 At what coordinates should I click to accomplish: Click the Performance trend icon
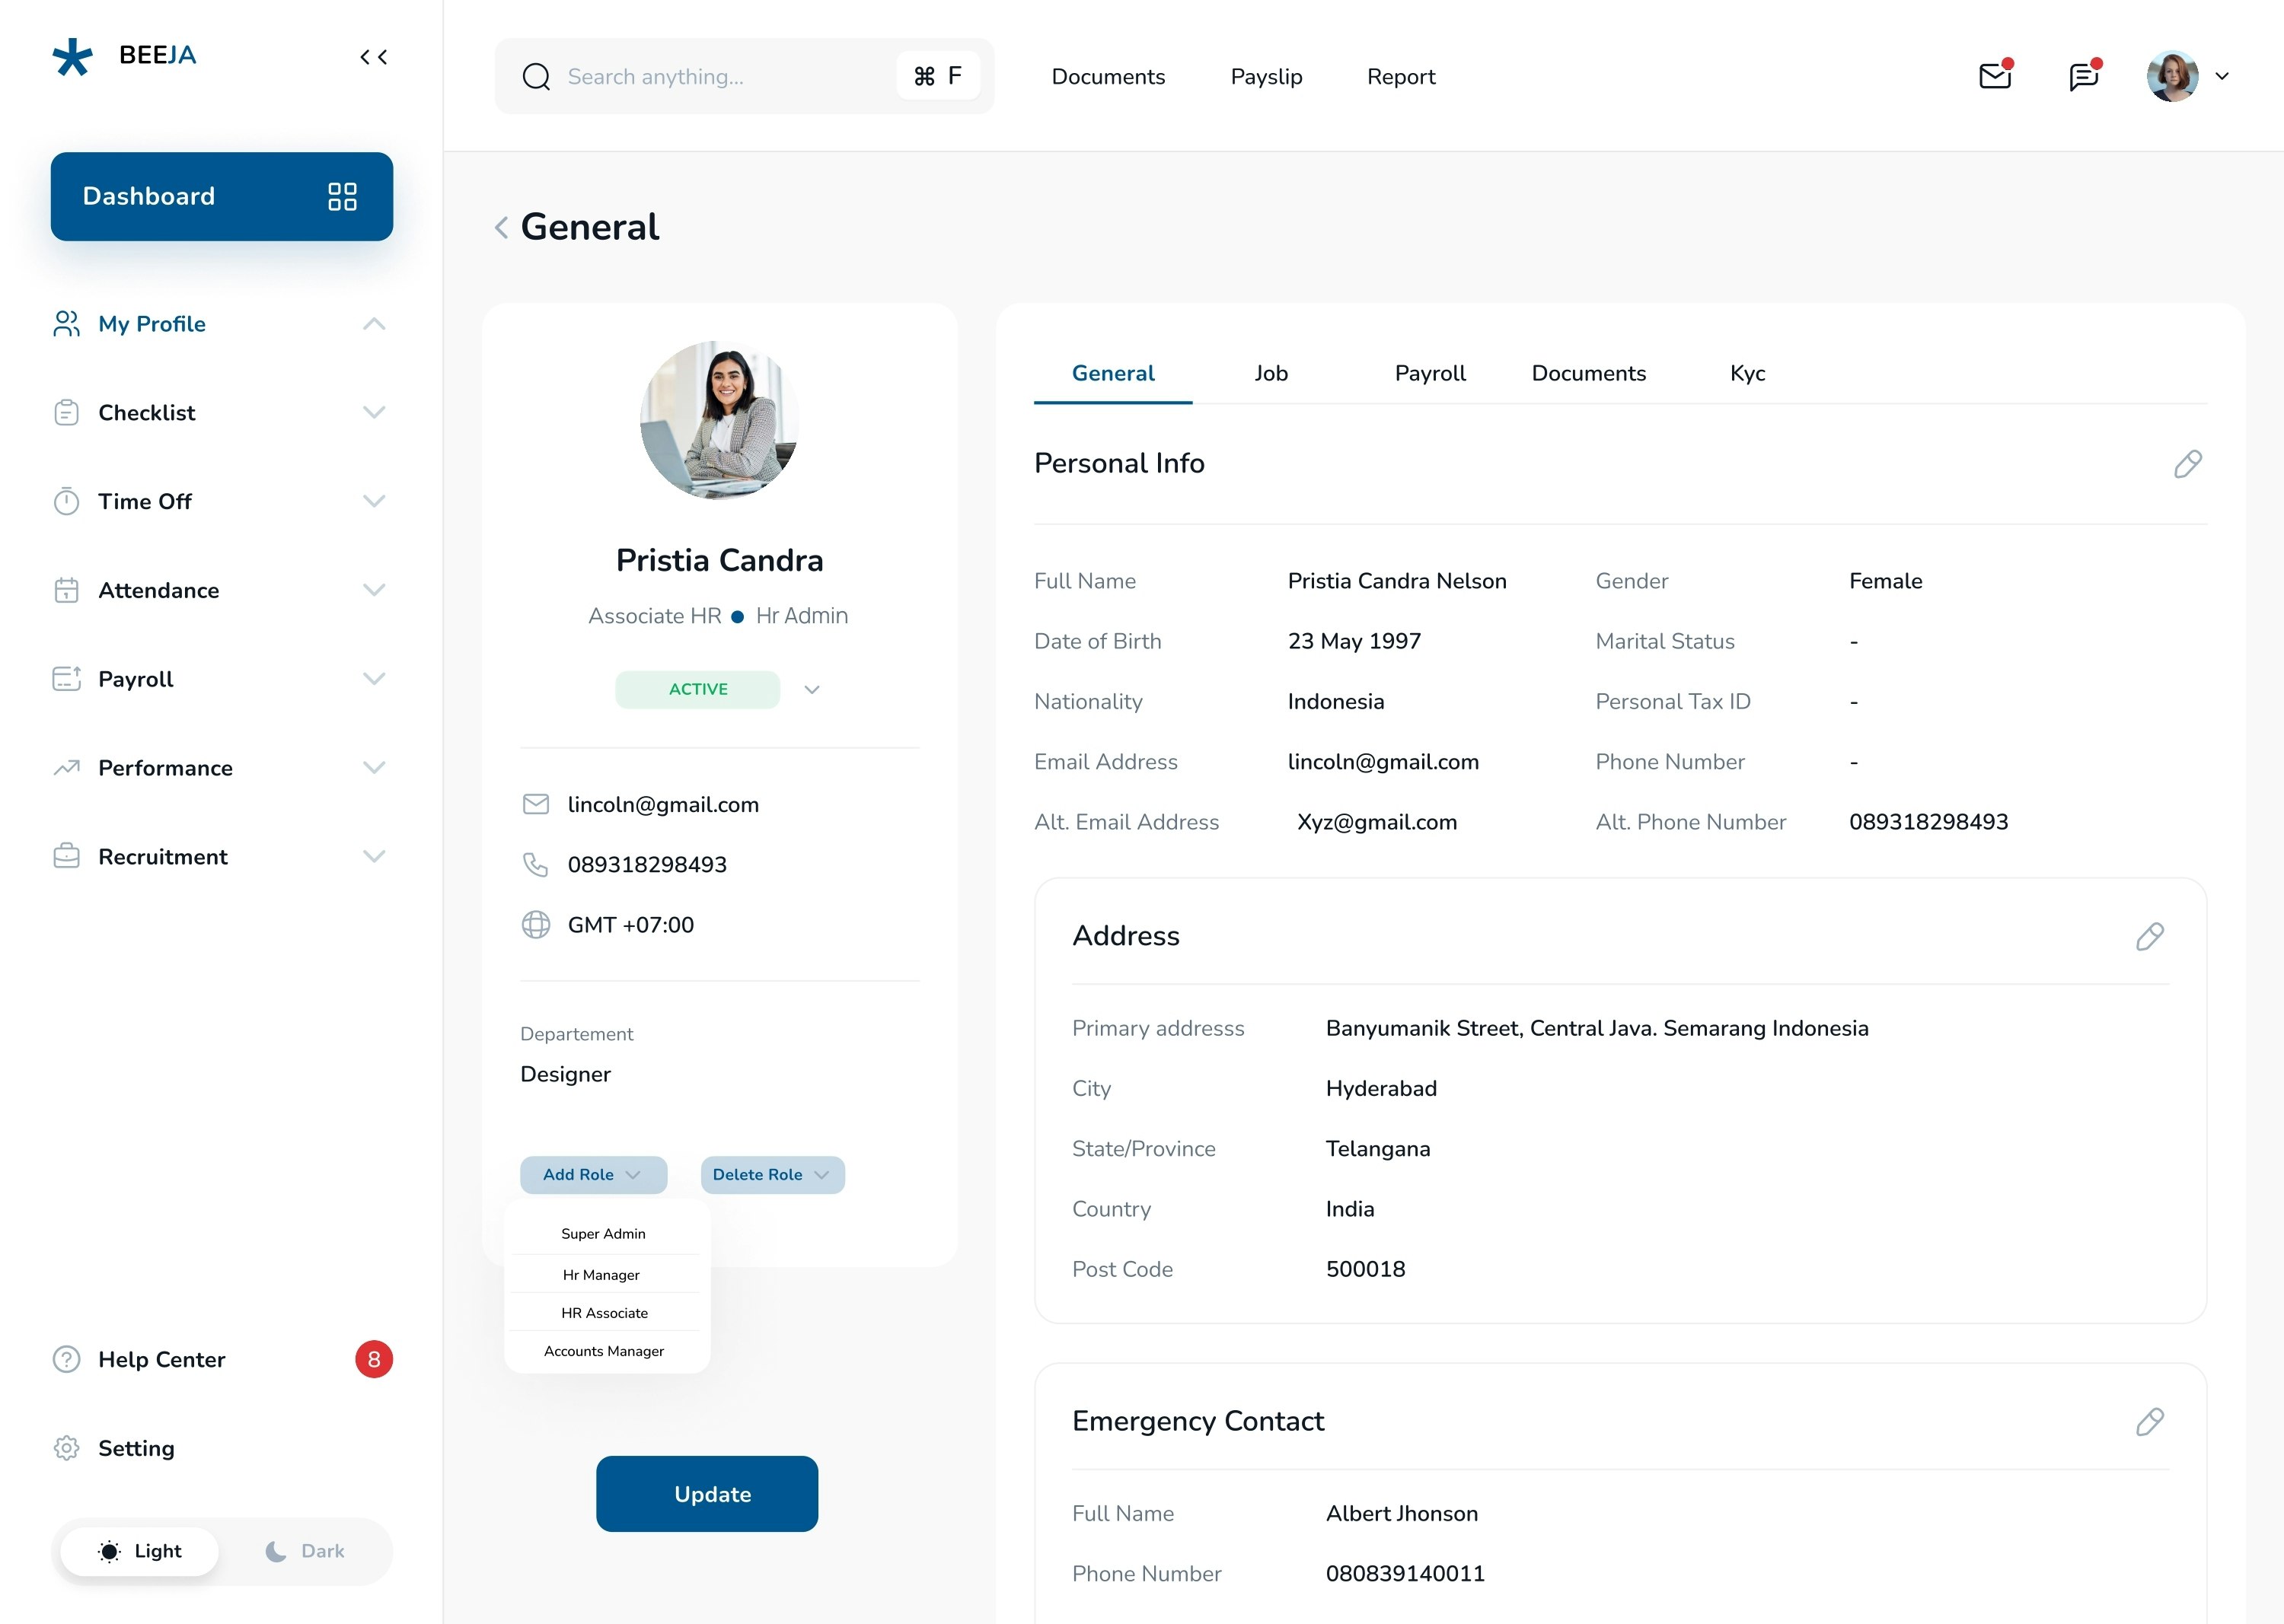66,768
